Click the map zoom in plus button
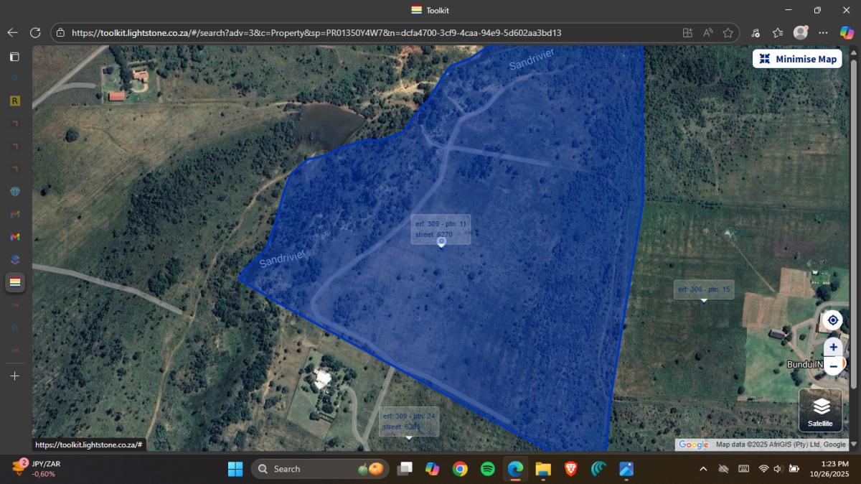Image resolution: width=861 pixels, height=484 pixels. [x=833, y=347]
